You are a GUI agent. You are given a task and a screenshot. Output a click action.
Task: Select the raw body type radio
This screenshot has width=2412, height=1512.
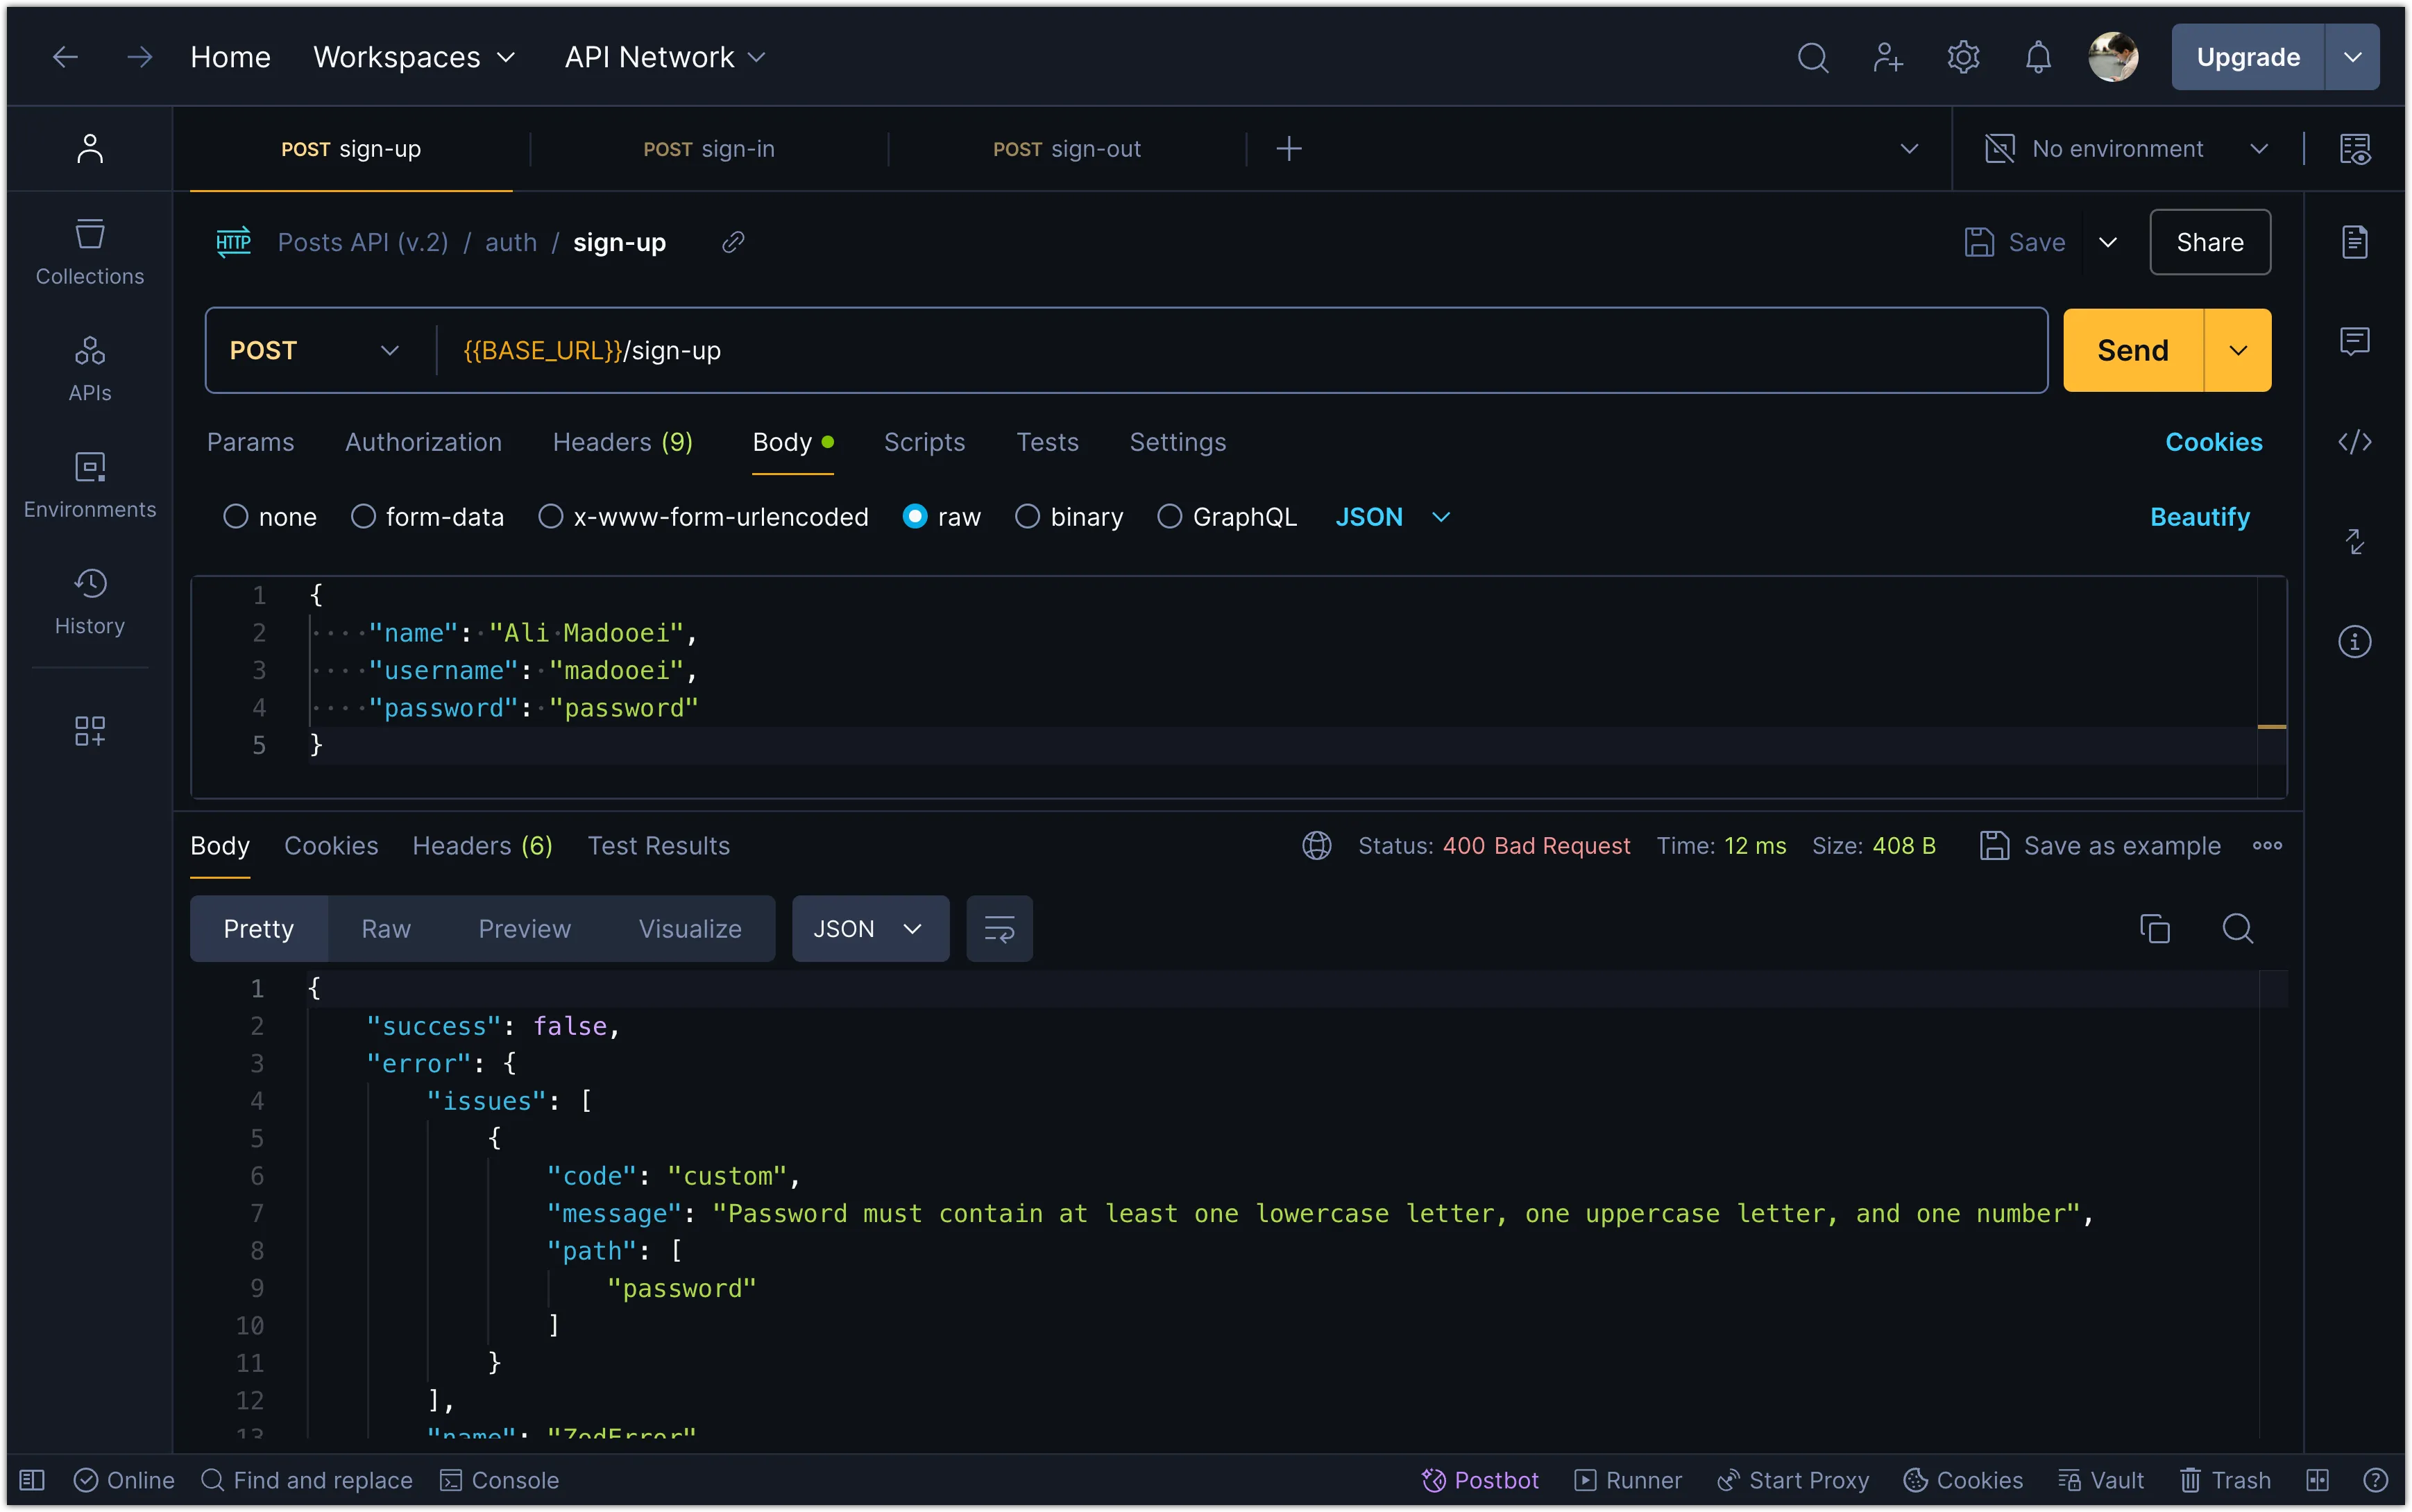point(915,516)
